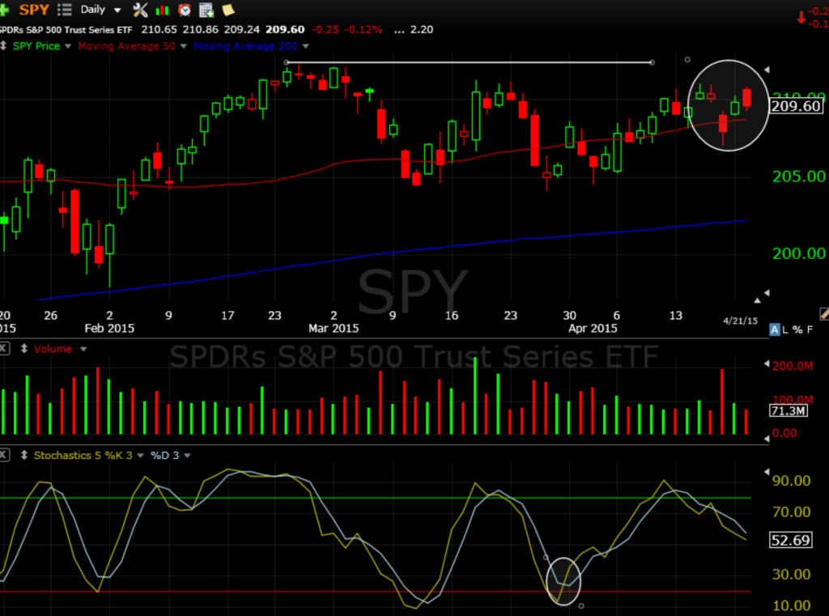Open the yellow sticky note icon
Screen dimensions: 829x616
[x=228, y=10]
